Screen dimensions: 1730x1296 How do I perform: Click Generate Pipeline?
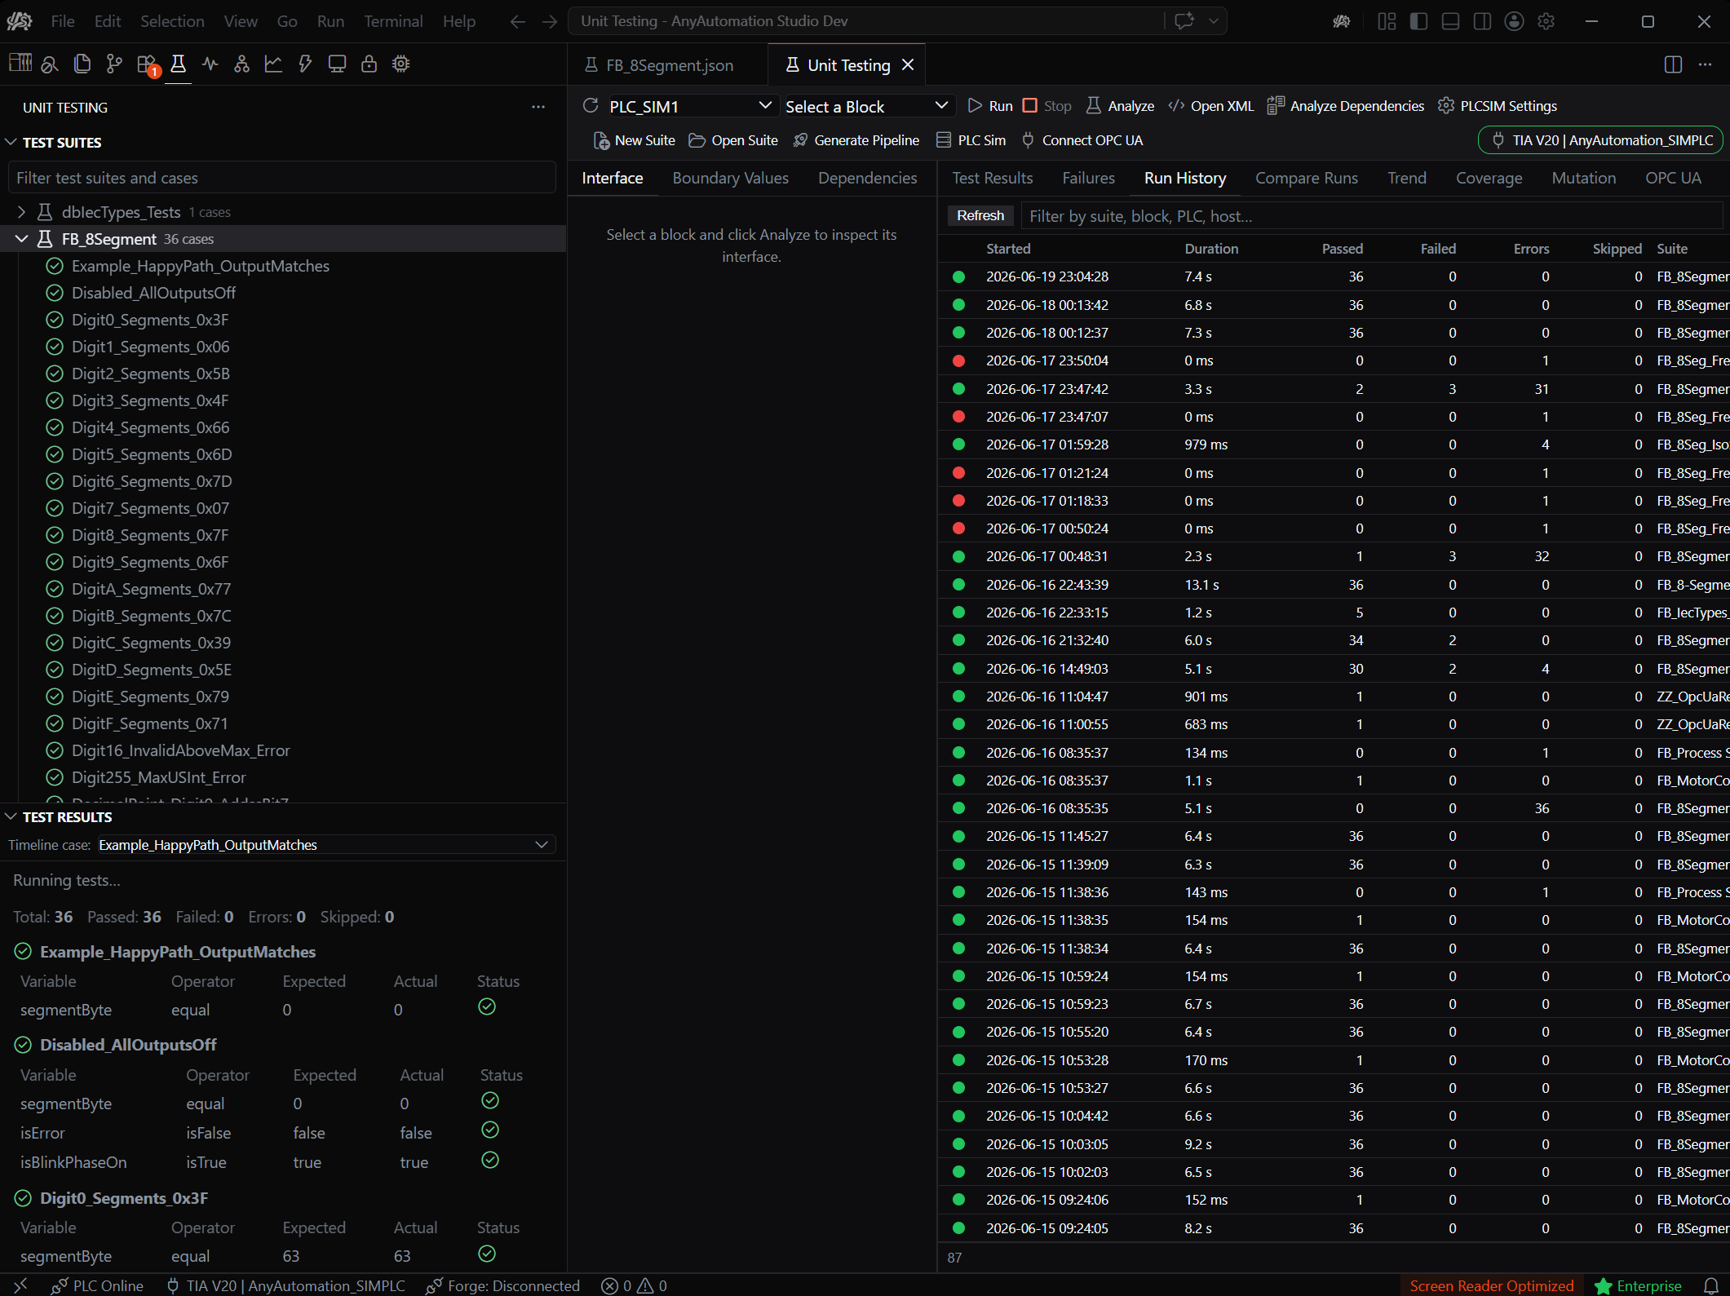(x=856, y=140)
